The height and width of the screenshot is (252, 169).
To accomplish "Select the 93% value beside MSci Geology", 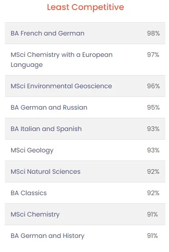I will tap(153, 150).
